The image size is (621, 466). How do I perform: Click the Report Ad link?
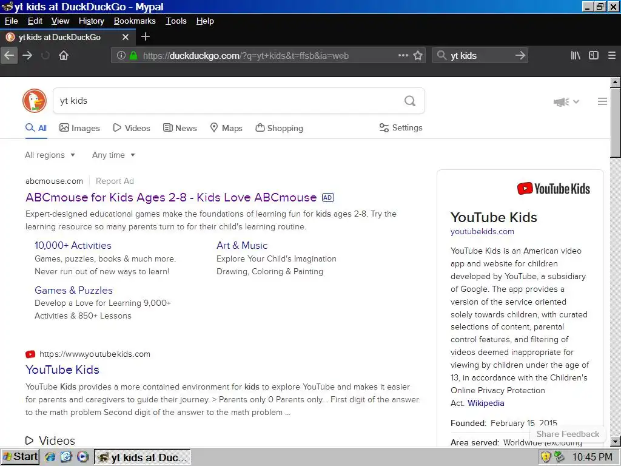pos(115,181)
